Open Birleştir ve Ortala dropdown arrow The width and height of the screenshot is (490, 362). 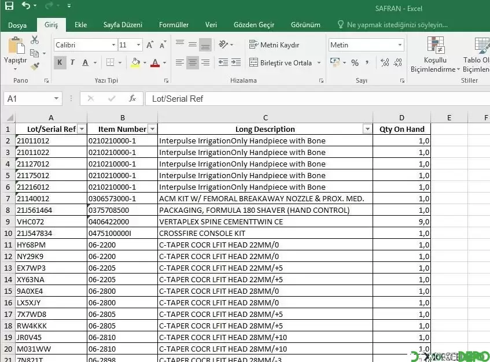[319, 63]
